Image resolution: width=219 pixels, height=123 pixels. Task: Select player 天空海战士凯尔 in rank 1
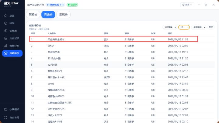(x=56, y=39)
